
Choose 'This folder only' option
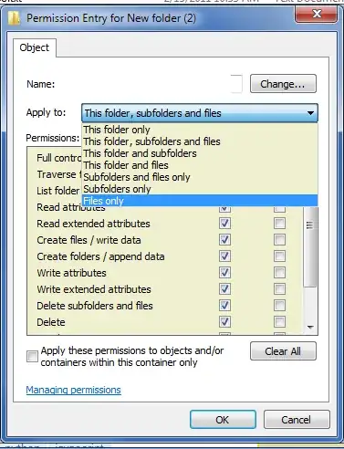tap(200, 130)
